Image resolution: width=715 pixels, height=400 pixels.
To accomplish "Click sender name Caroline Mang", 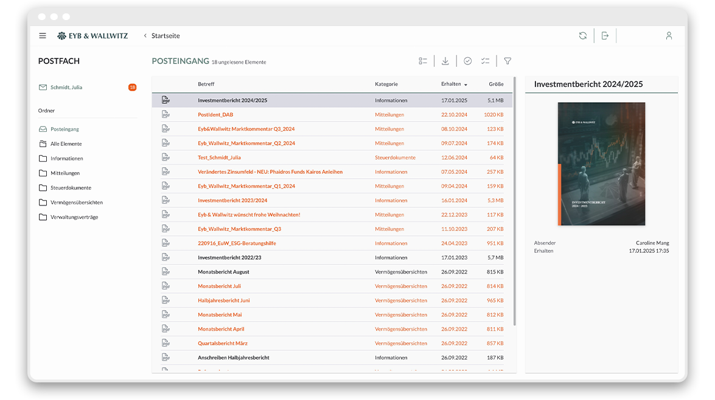I will point(652,243).
